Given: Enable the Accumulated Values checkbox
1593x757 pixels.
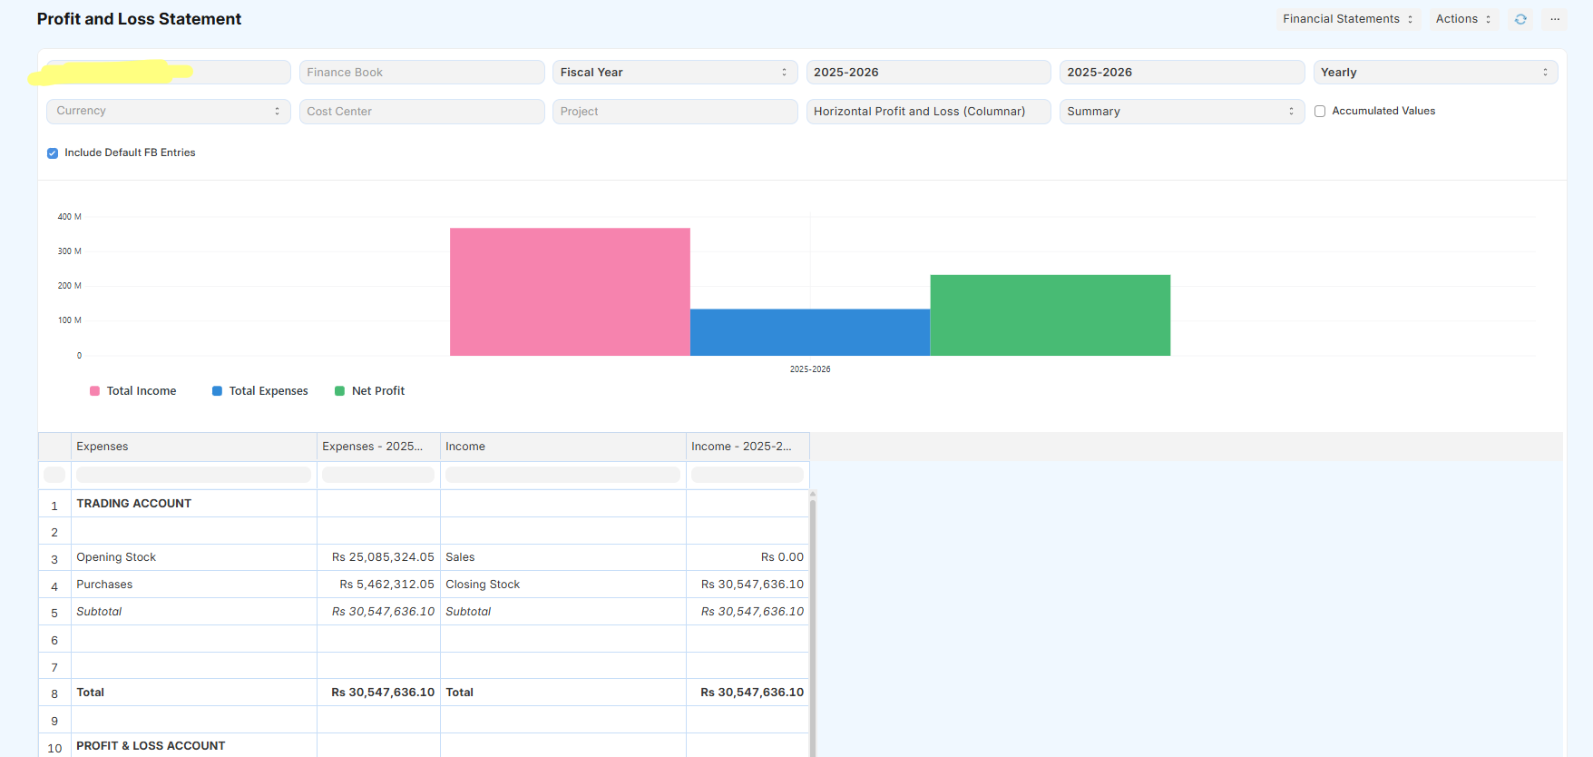Looking at the screenshot, I should [1320, 112].
